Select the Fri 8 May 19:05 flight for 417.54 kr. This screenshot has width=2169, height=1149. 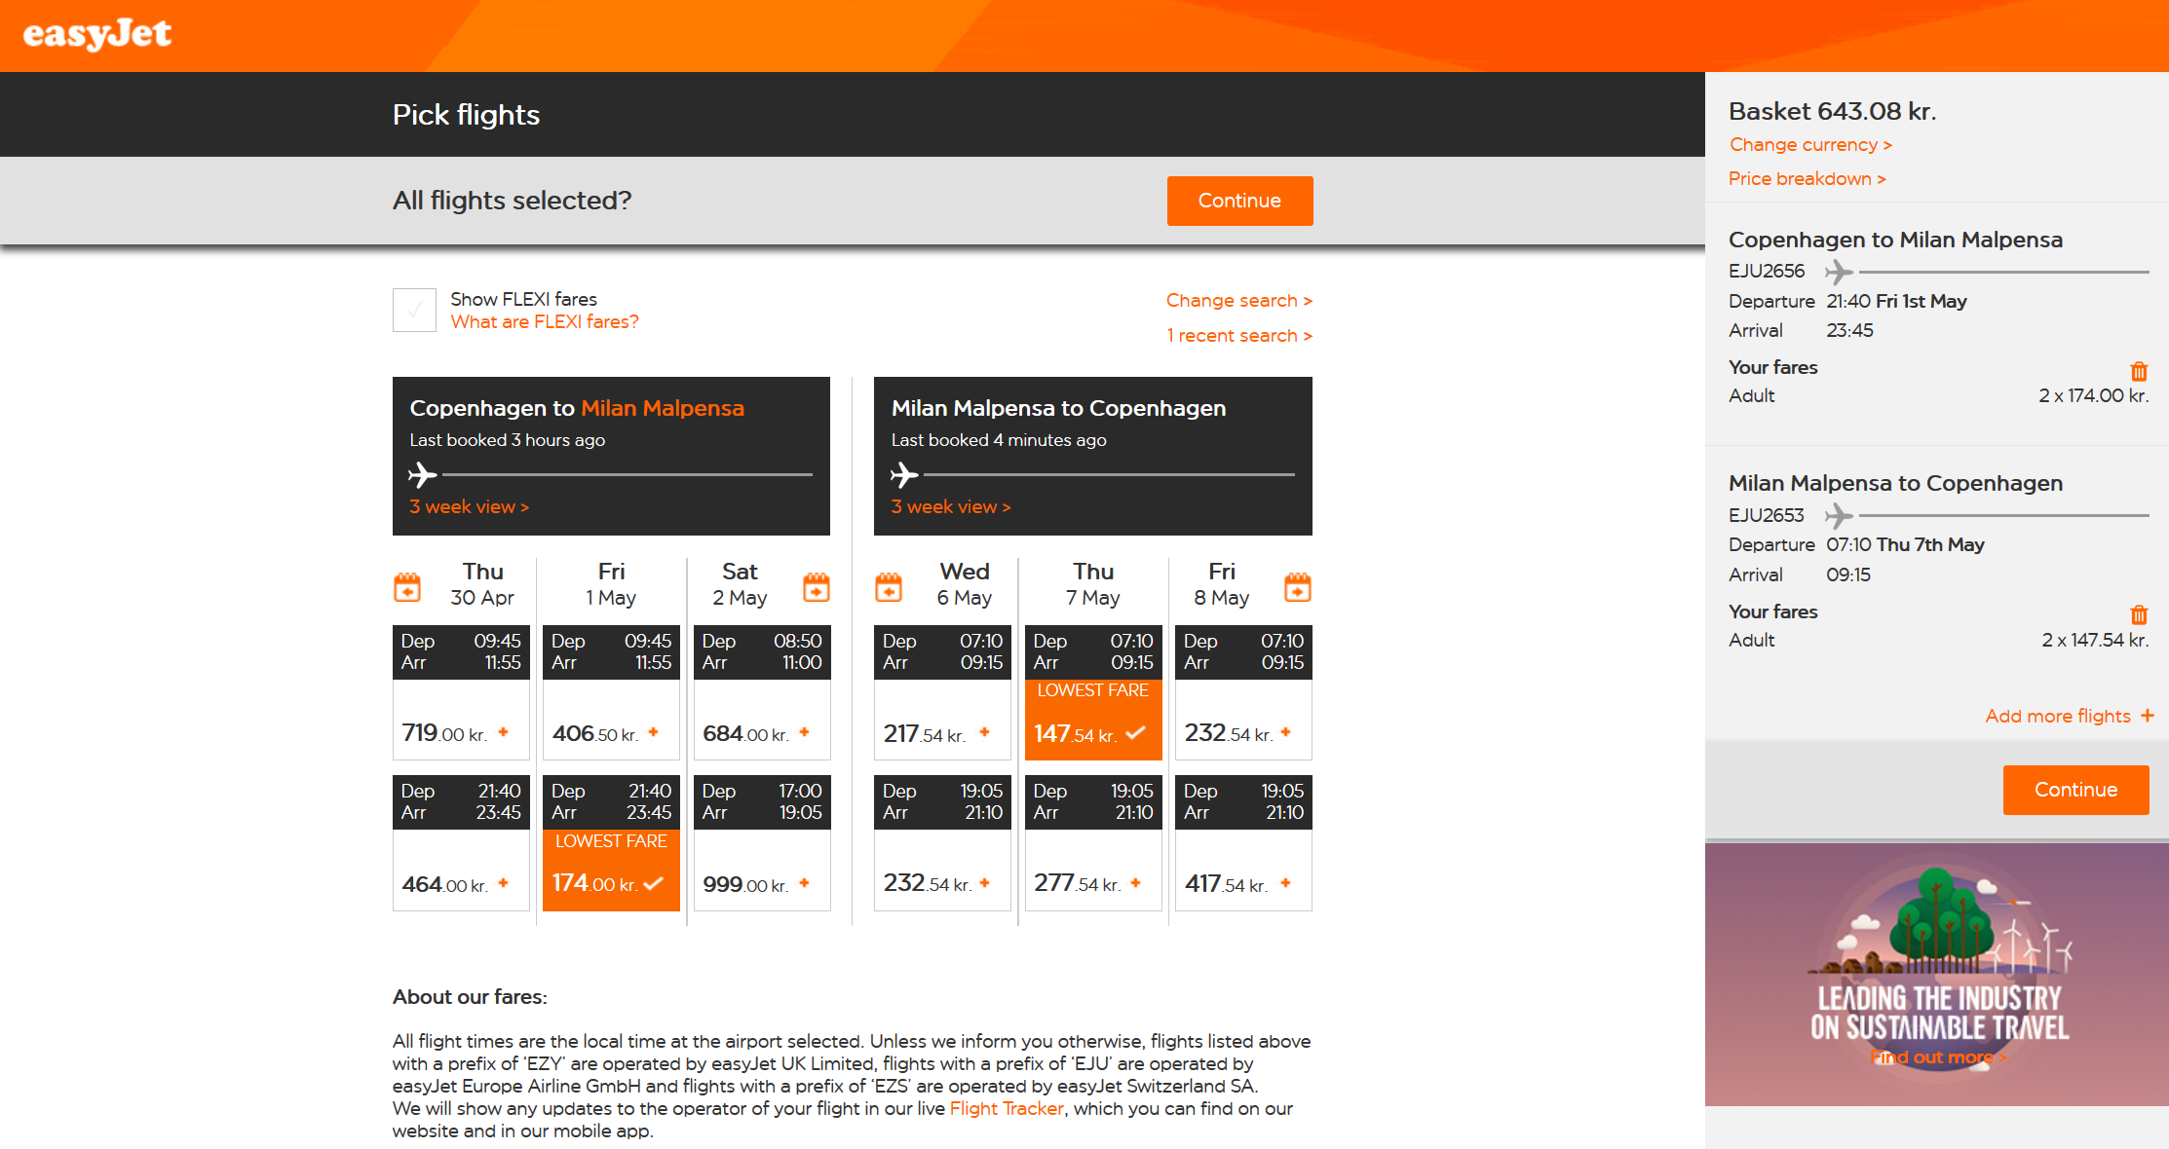pos(1242,883)
